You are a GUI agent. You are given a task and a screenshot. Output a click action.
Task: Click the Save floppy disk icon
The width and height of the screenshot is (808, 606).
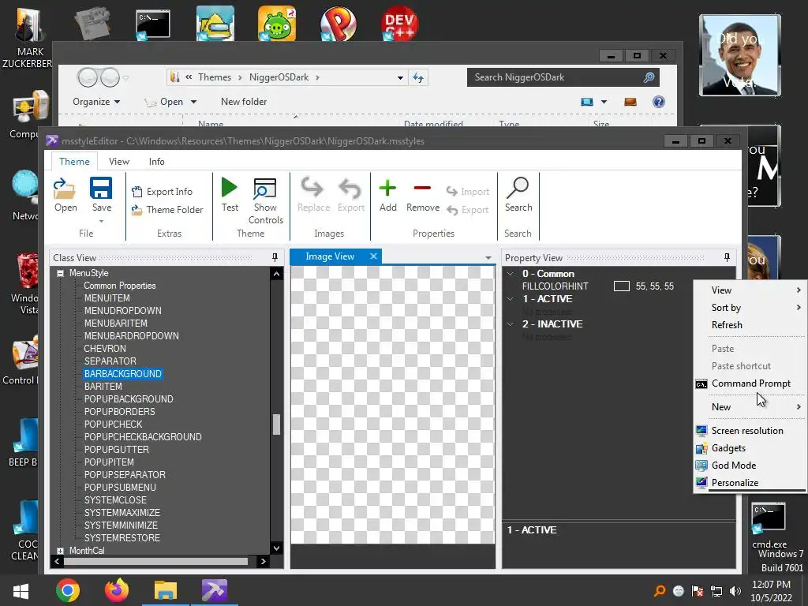click(x=101, y=189)
